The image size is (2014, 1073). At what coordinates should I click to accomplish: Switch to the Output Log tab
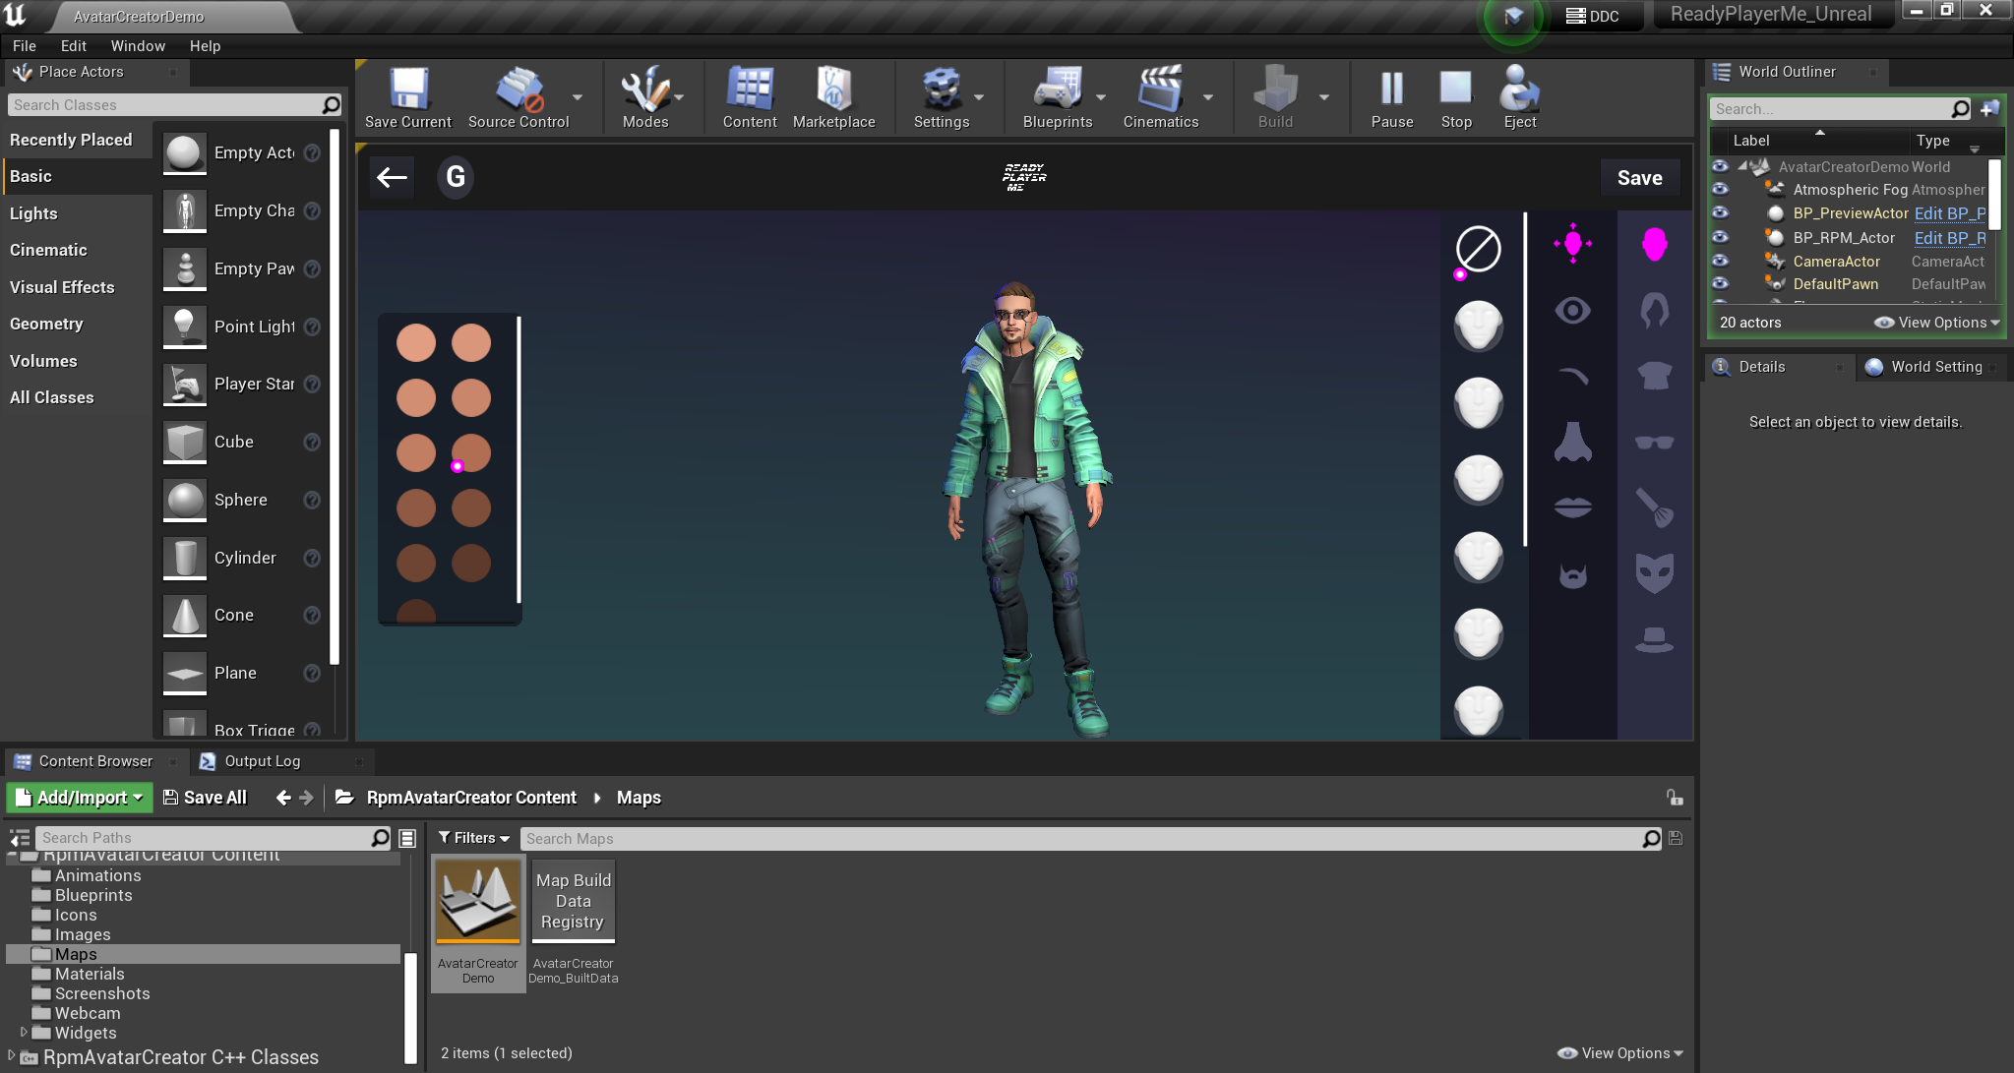263,760
